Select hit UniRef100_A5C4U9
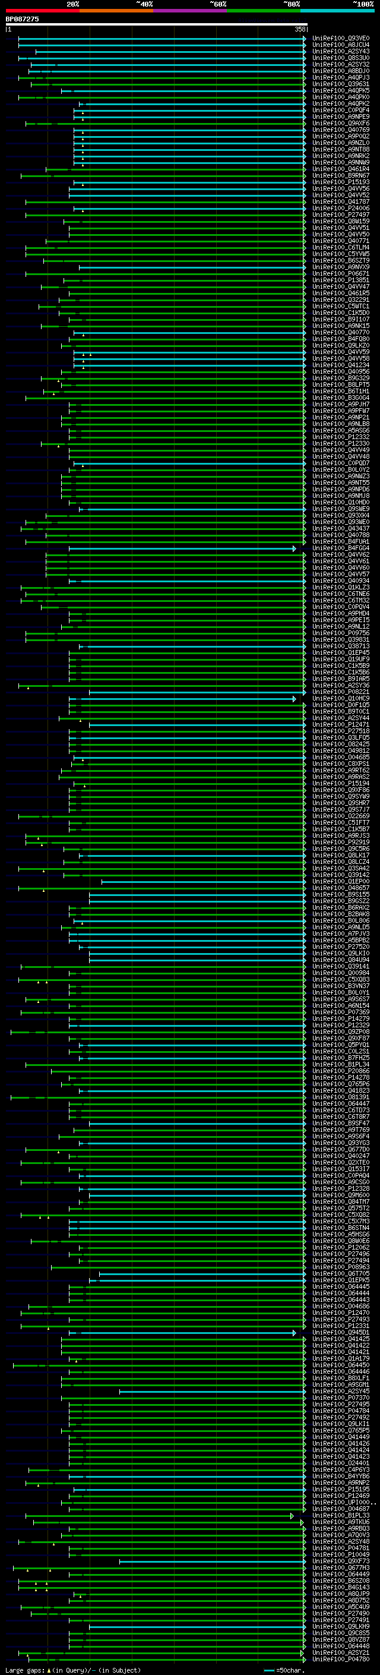The width and height of the screenshot is (380, 1675). pyautogui.click(x=341, y=1607)
